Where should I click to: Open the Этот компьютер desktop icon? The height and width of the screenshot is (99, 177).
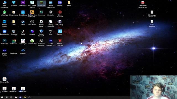coord(4,4)
